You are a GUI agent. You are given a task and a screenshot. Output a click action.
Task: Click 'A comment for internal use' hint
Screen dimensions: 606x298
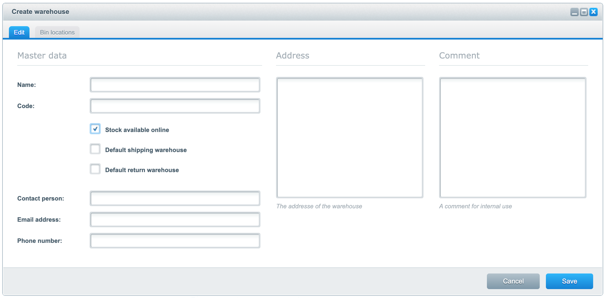[476, 206]
